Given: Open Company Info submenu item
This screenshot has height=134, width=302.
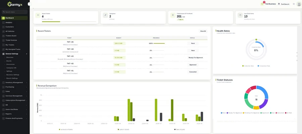Looking at the screenshot, I should click(11, 68).
